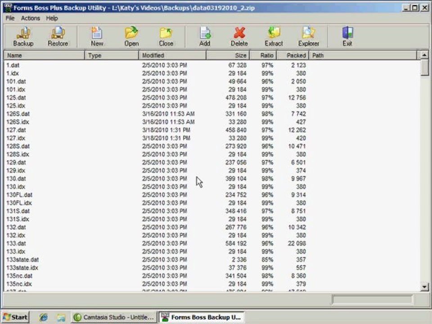The width and height of the screenshot is (432, 324).
Task: Select the file 135nc.idx
Action: tap(19, 284)
